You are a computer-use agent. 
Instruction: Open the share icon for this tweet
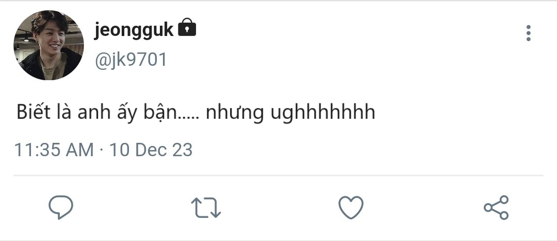pos(496,207)
